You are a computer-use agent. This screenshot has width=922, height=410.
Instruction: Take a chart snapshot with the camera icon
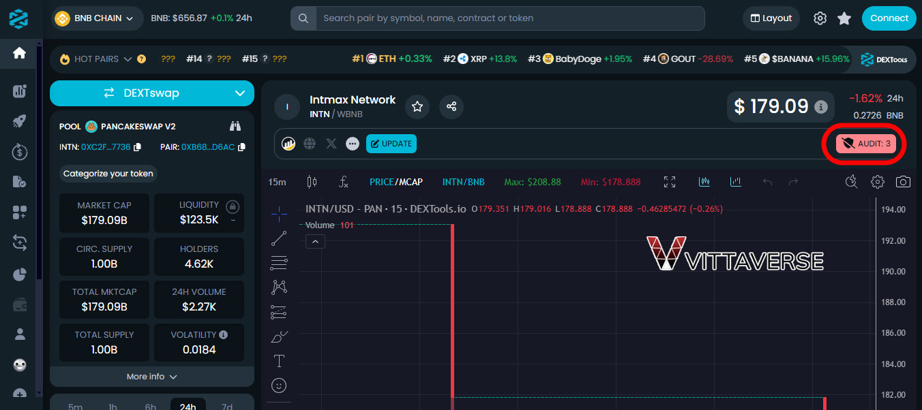click(x=902, y=182)
